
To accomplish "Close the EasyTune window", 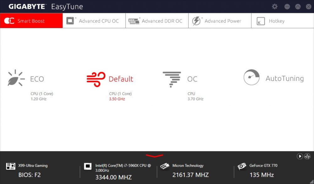I will click(309, 7).
